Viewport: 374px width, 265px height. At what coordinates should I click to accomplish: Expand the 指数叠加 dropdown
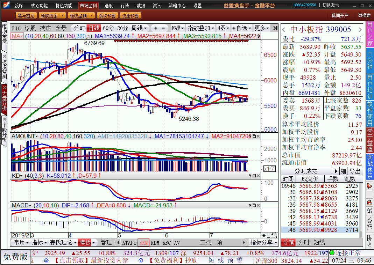point(201,28)
